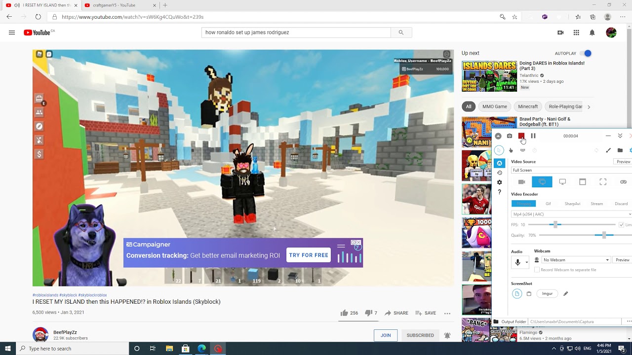Open the Captura drawing brush tool

click(608, 150)
